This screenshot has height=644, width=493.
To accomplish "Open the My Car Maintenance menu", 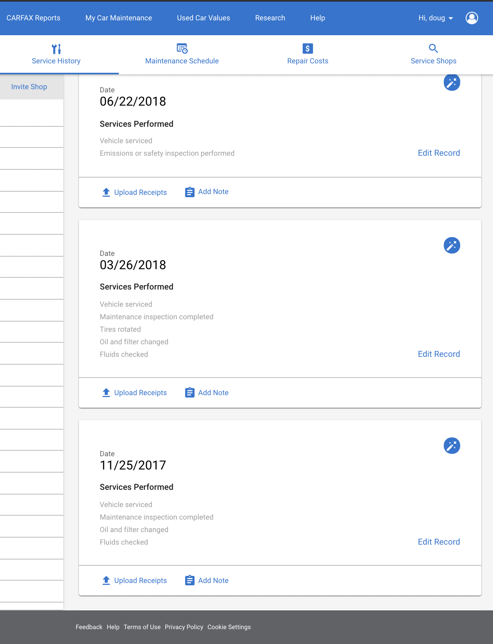I will pyautogui.click(x=119, y=18).
